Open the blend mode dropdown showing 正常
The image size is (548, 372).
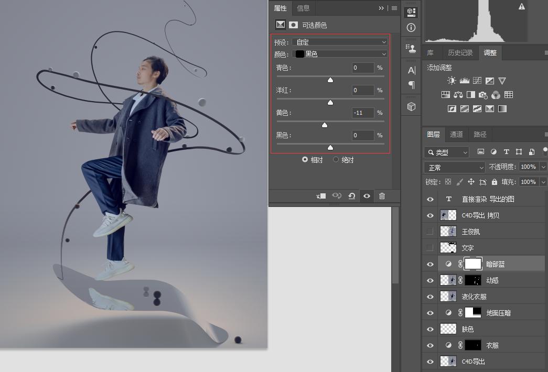[x=455, y=168]
